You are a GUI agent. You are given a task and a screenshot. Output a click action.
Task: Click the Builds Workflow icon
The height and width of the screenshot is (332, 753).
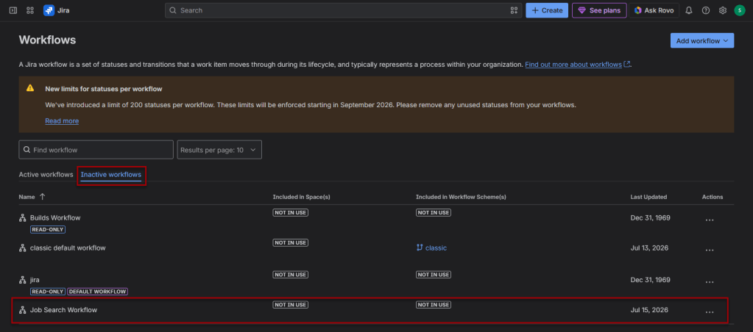tap(22, 217)
